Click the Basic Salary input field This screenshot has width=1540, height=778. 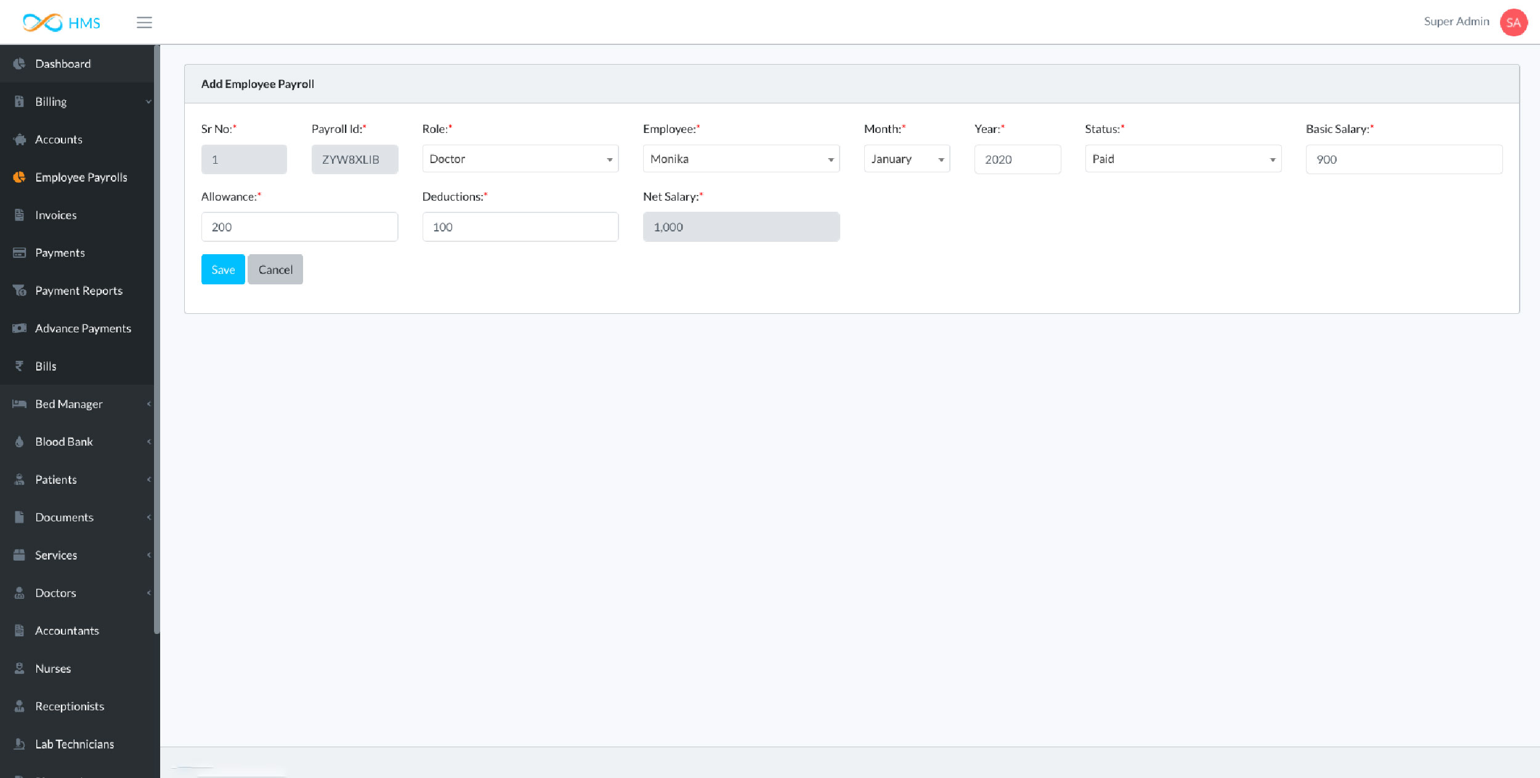coord(1403,159)
